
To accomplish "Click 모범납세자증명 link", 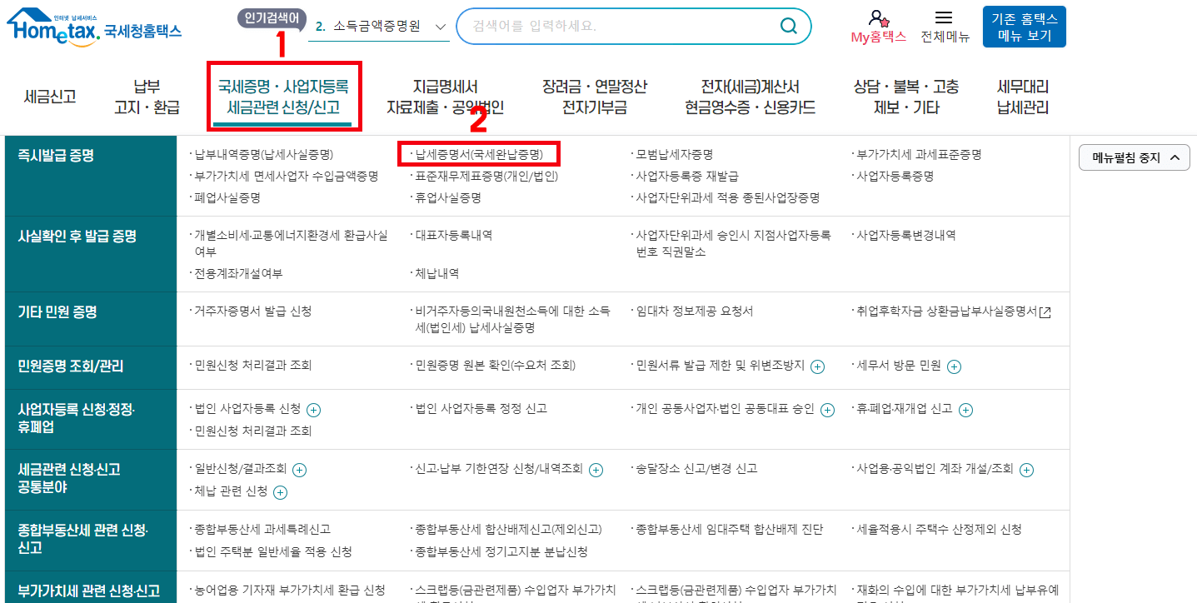I will tap(674, 154).
